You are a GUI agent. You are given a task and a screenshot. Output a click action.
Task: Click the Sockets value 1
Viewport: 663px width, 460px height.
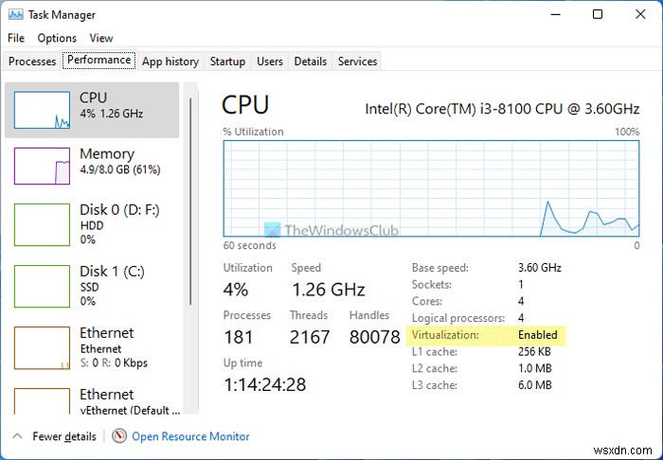pos(521,284)
